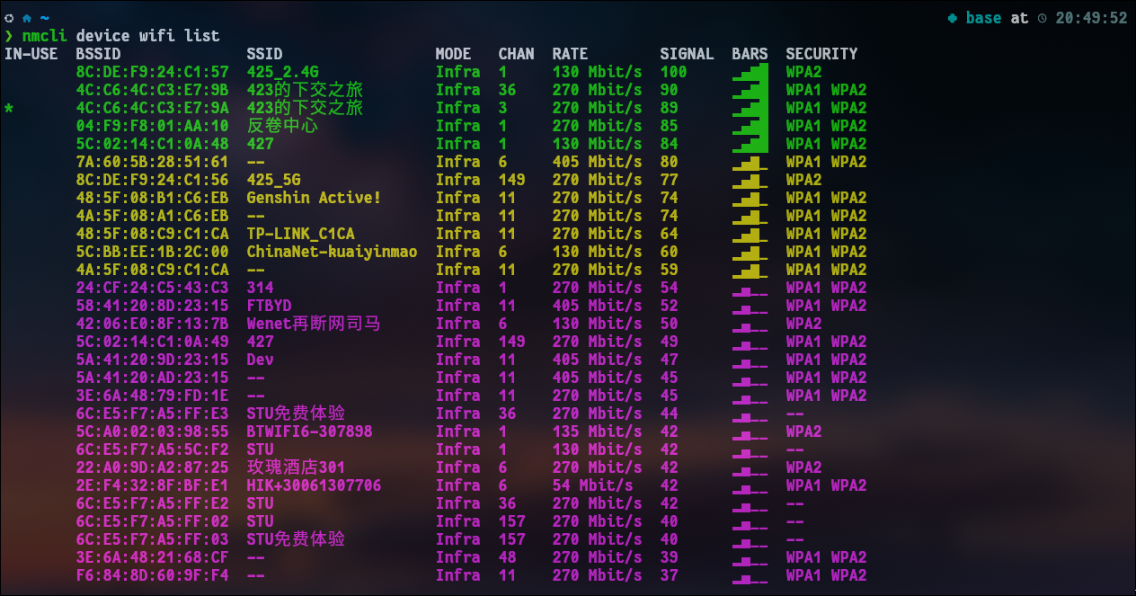1136x596 pixels.
Task: Click the HIK+30061307706 SSID
Action: pyautogui.click(x=314, y=485)
